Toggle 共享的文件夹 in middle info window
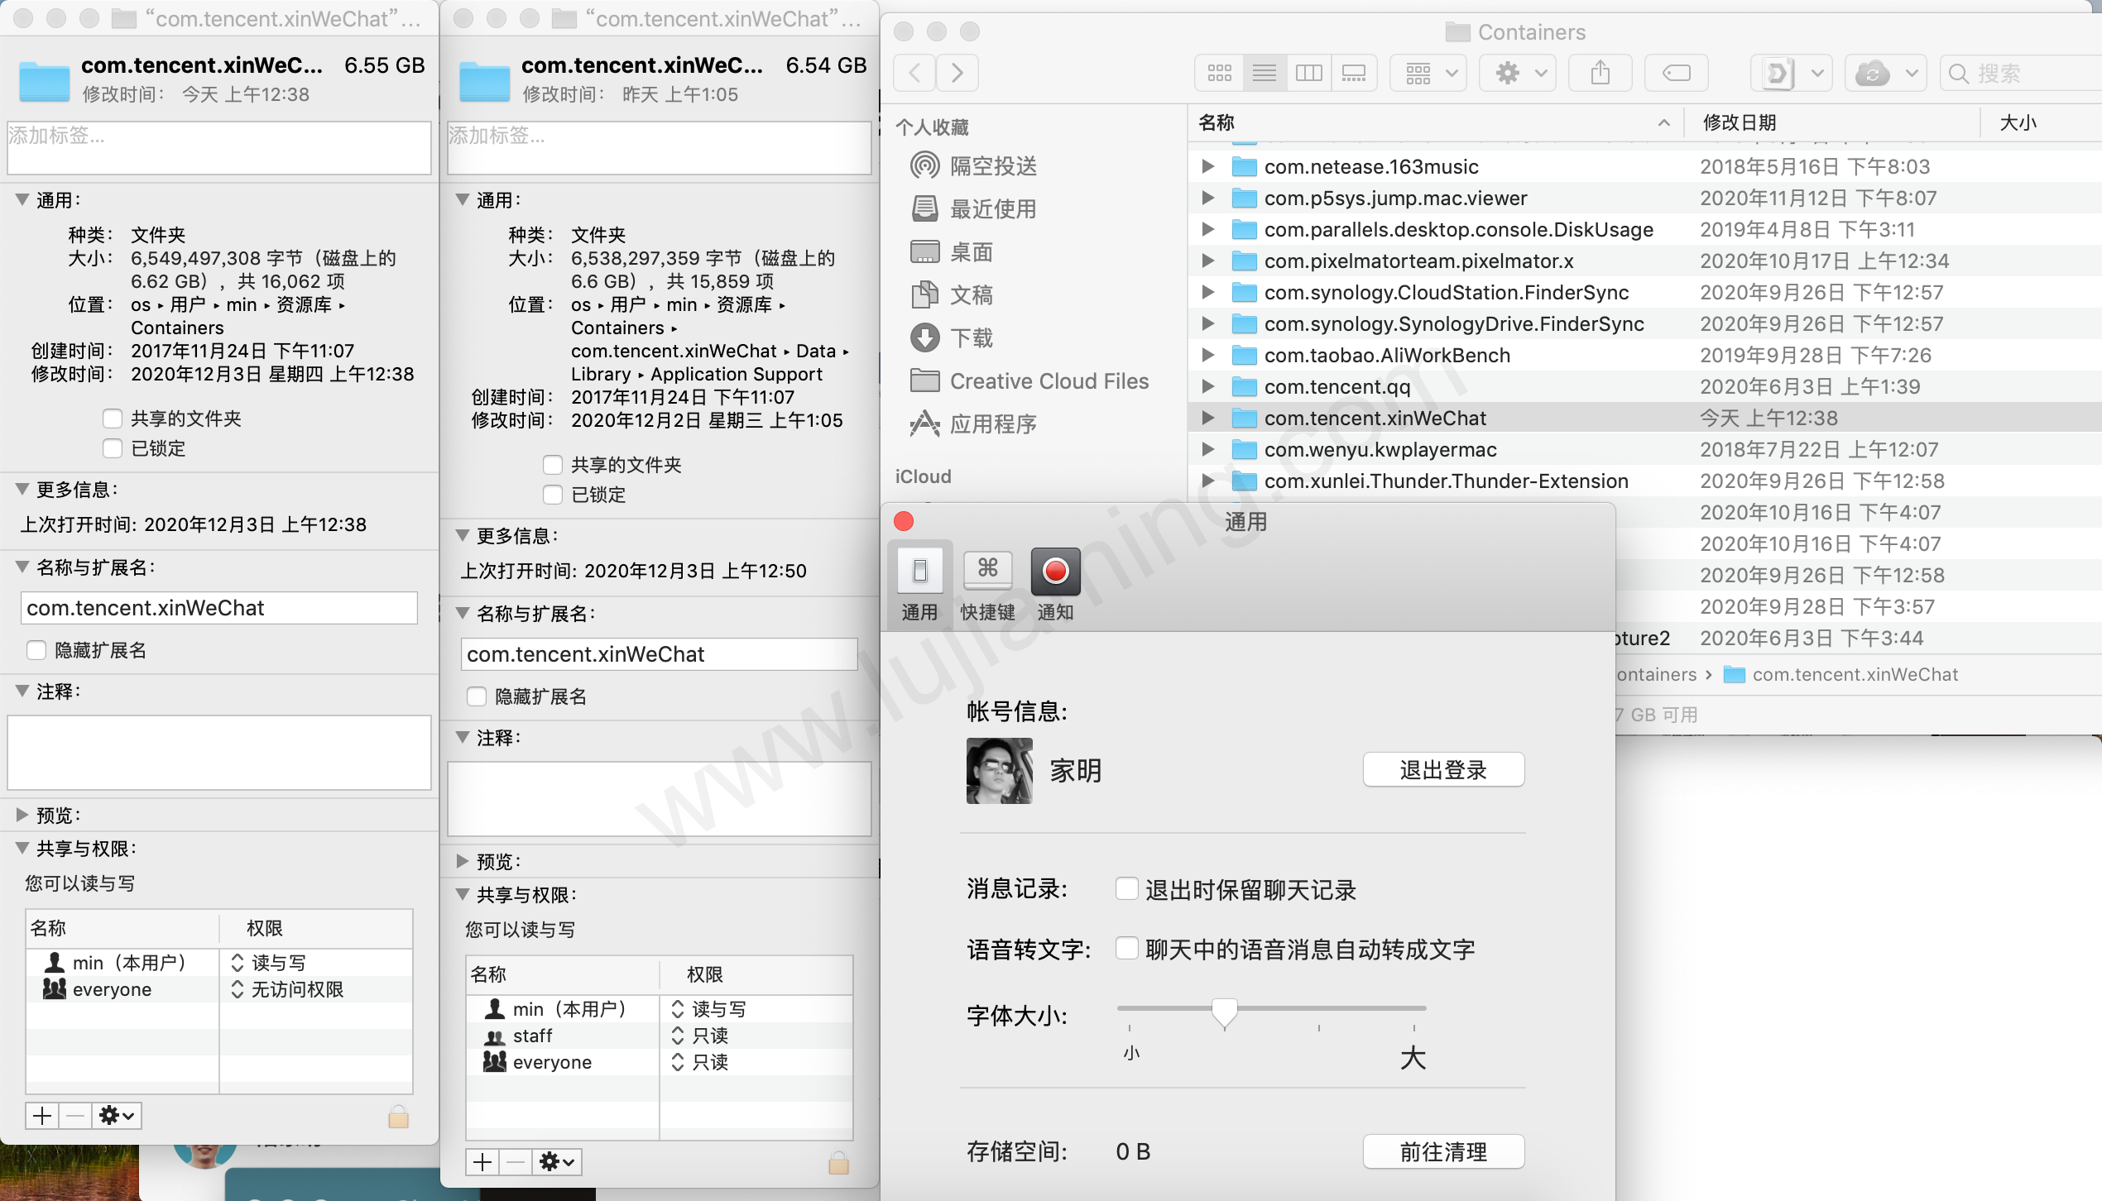 pyautogui.click(x=553, y=465)
